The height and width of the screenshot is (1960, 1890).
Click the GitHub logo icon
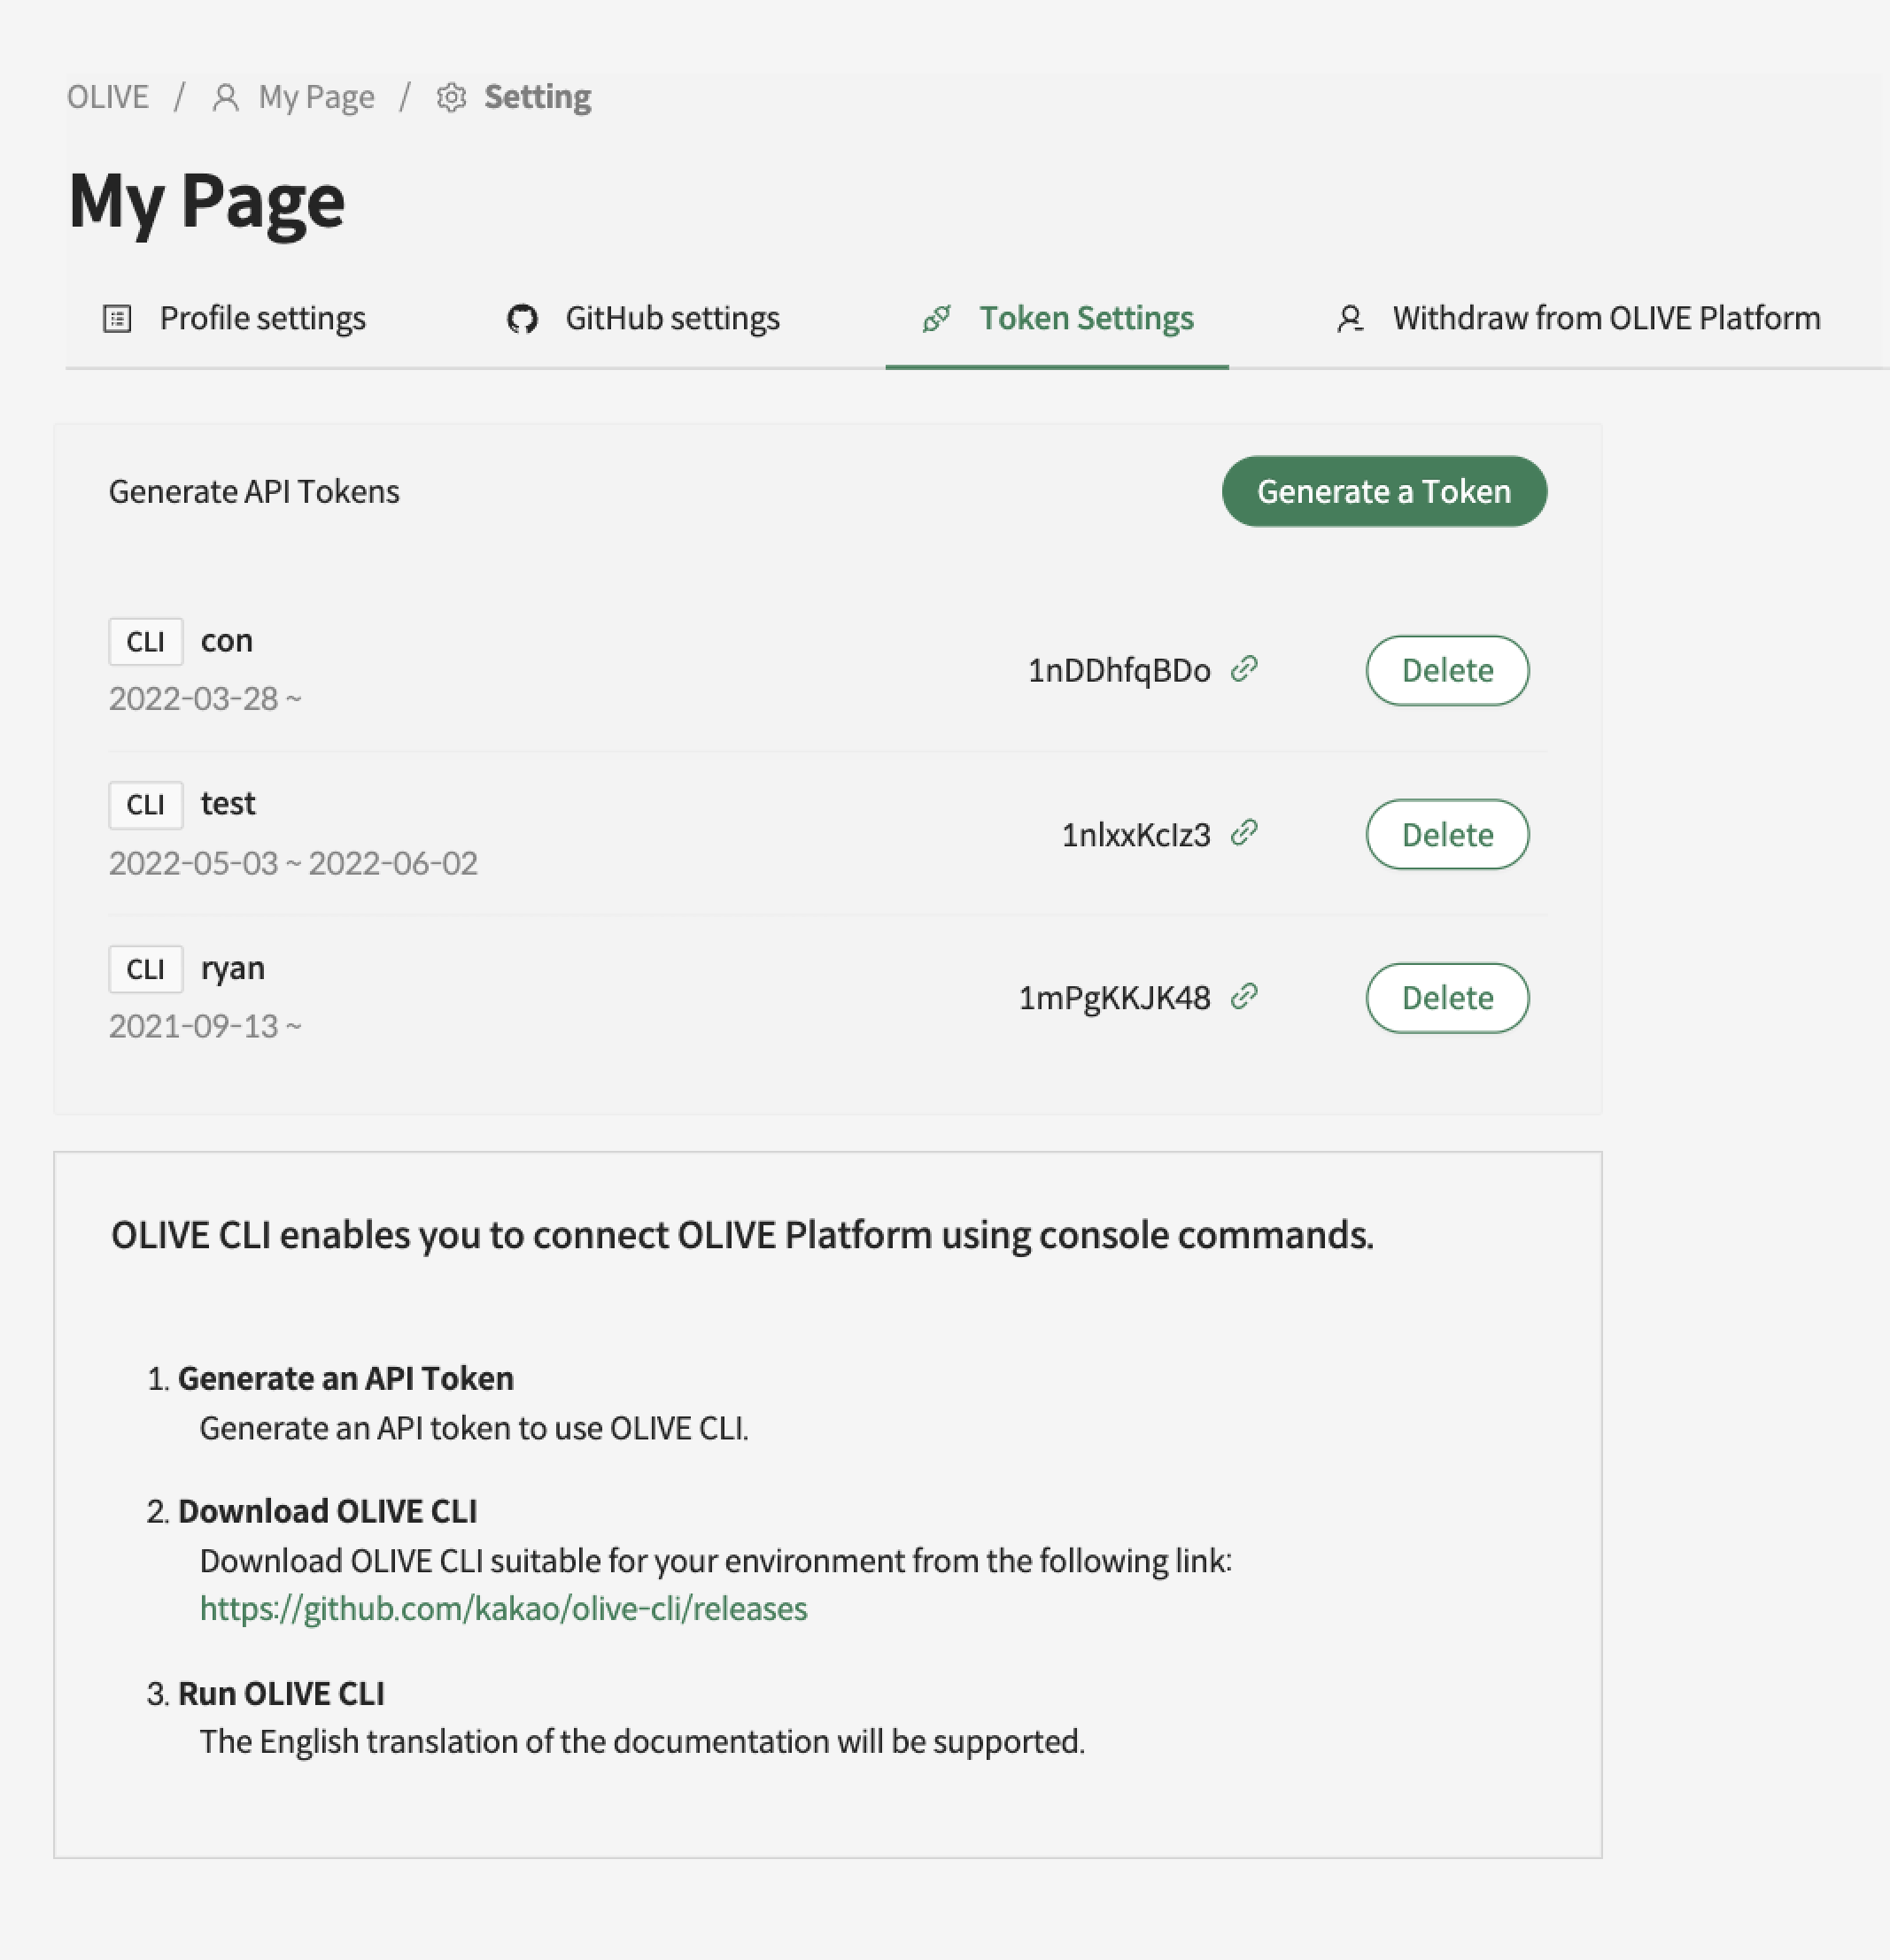tap(523, 319)
